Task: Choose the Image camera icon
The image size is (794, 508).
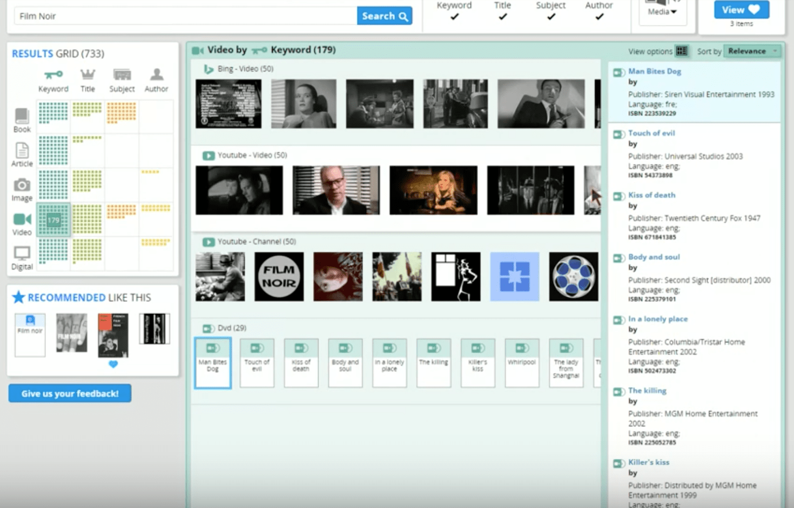Action: [x=22, y=185]
